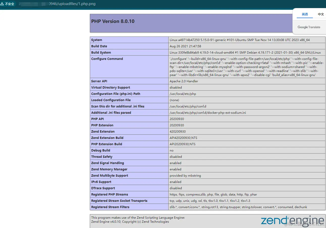Click the IPv6 Support label
Image resolution: width=326 pixels, height=228 pixels.
tap(101, 182)
